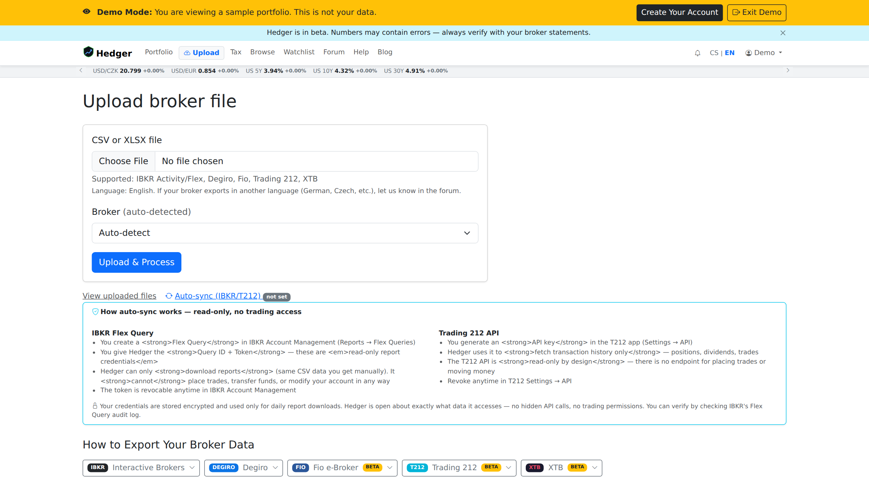
Task: Click the auto-sync refresh icon
Action: click(x=169, y=296)
